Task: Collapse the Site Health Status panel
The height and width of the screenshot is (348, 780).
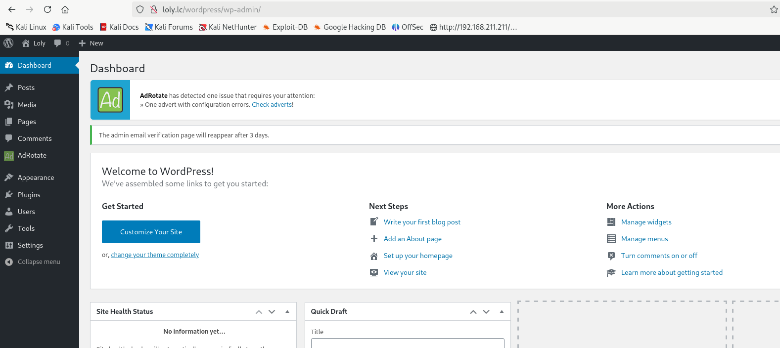Action: (287, 311)
